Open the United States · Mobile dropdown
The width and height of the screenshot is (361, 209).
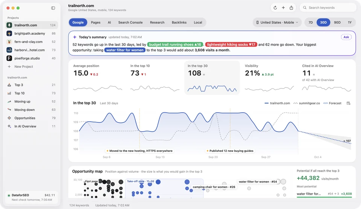277,22
